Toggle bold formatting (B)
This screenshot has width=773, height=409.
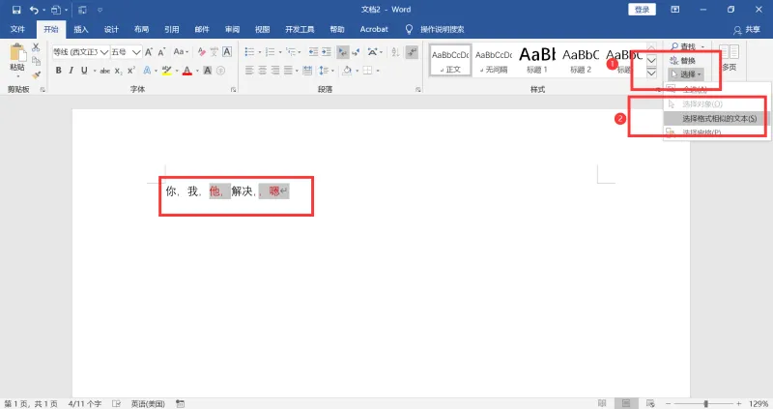[58, 71]
